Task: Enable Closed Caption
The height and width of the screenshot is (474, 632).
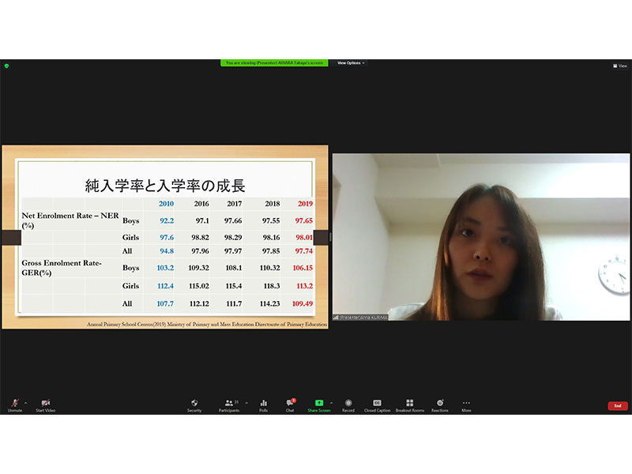Action: click(x=377, y=404)
